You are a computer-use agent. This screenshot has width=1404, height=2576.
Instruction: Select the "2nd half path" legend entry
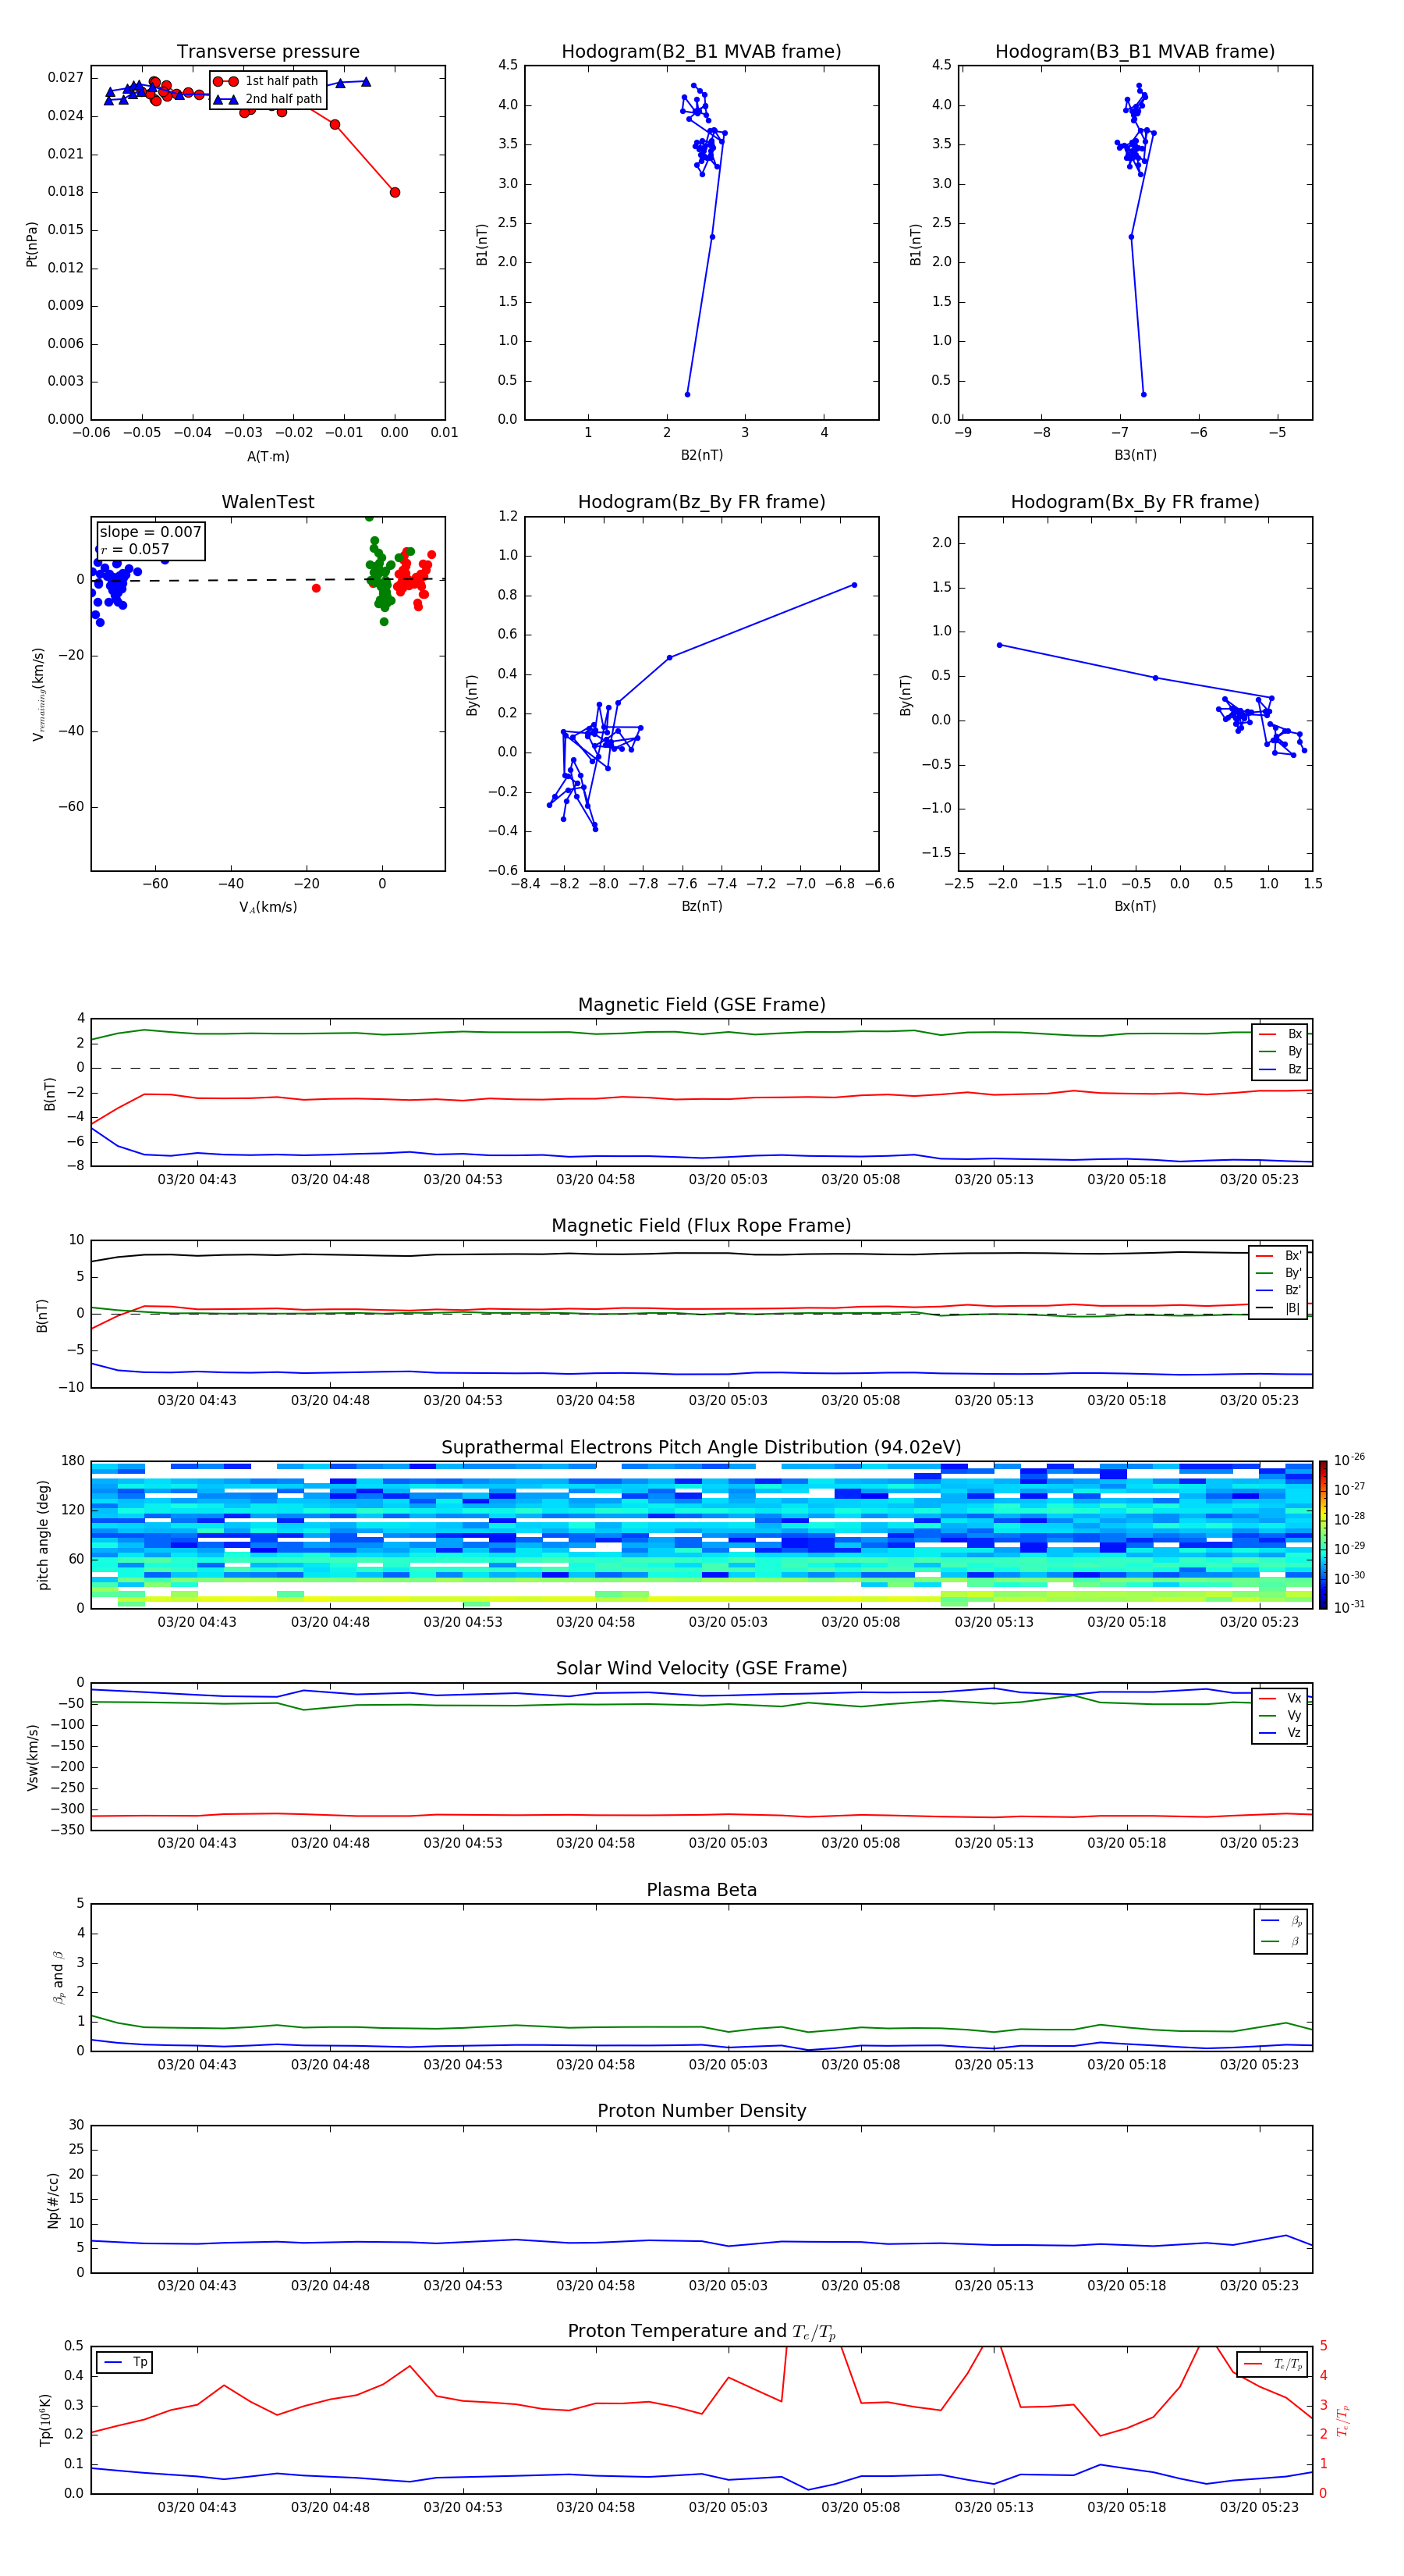268,99
